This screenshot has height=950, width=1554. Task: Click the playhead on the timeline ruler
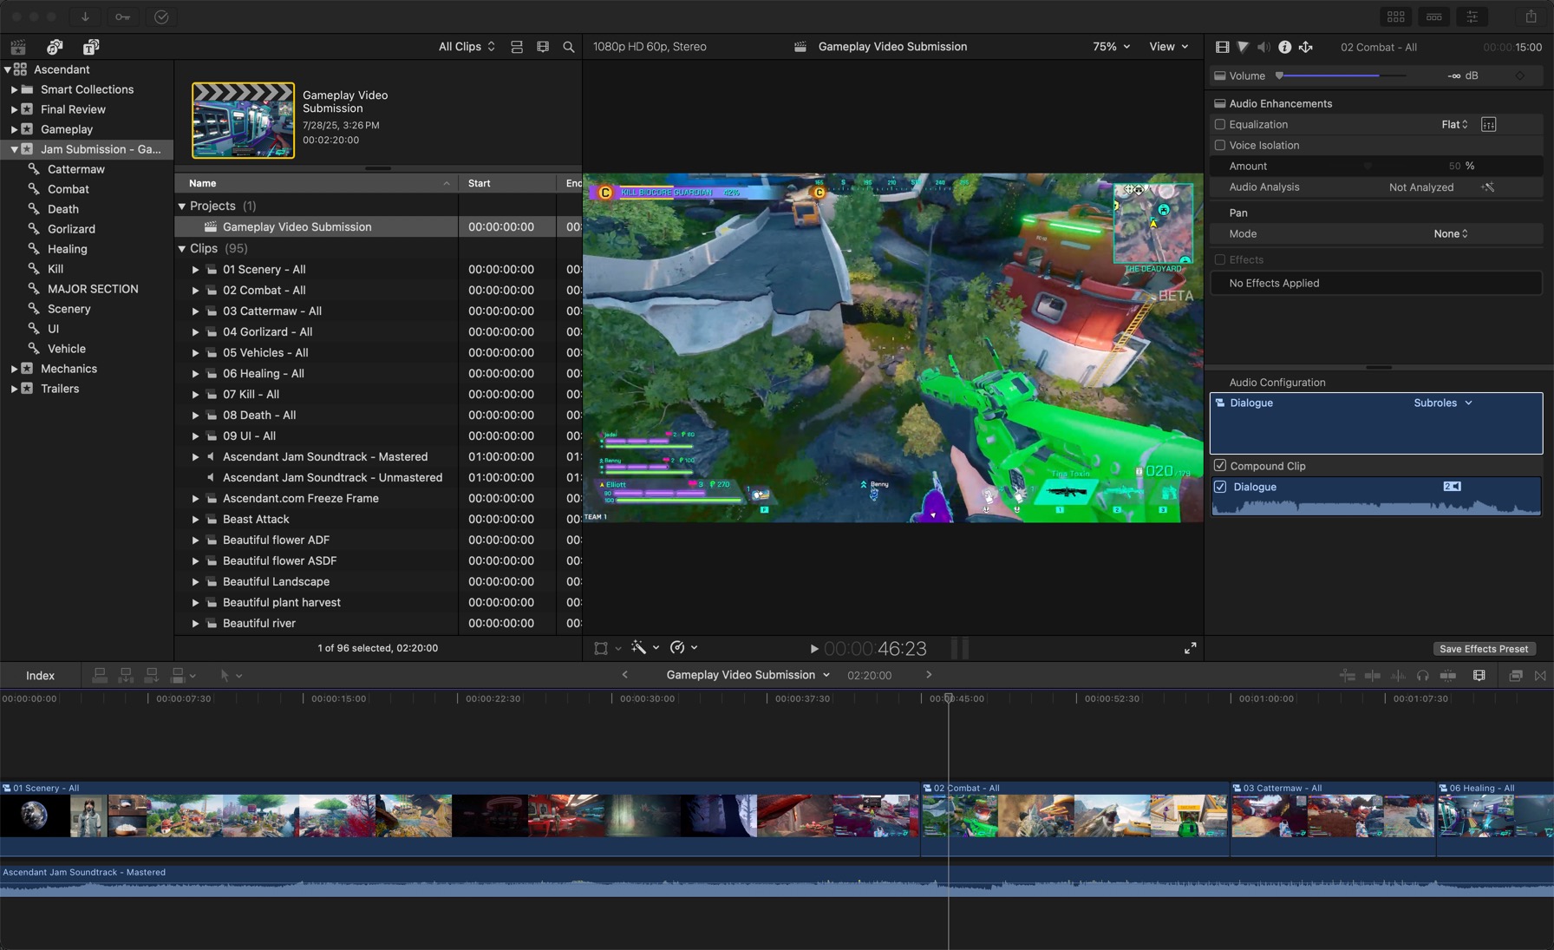(949, 698)
